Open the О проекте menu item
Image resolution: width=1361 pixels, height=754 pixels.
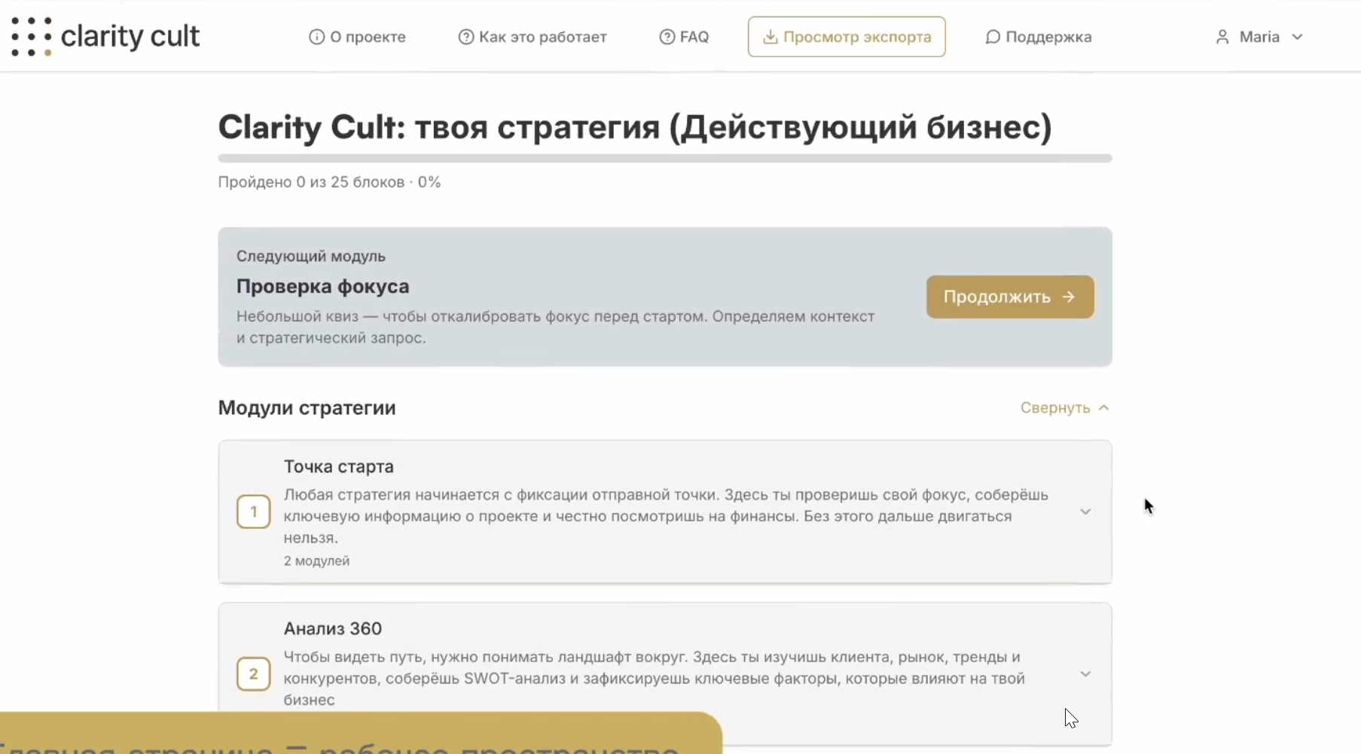click(x=368, y=37)
